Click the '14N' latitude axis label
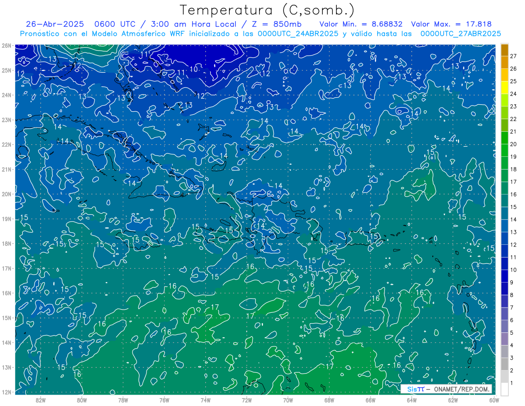This screenshot has width=525, height=406. [6, 342]
